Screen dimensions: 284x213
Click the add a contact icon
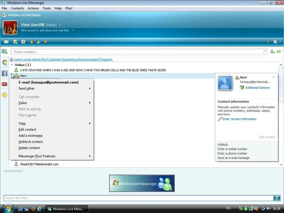[x=272, y=52]
